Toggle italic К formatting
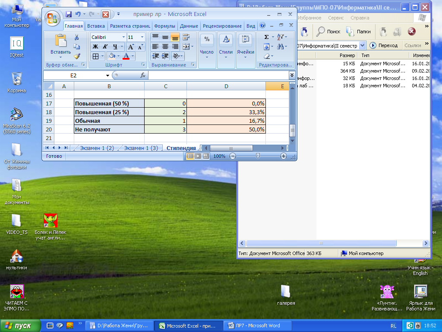Image resolution: width=442 pixels, height=332 pixels. (105, 47)
